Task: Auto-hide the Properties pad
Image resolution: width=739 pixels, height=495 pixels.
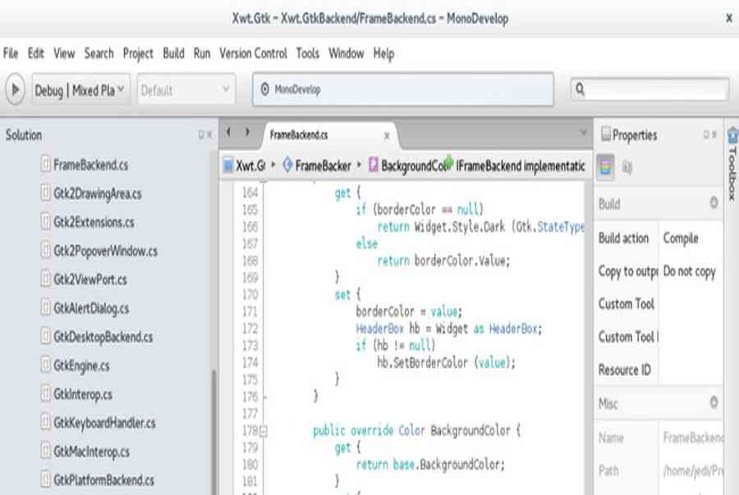Action: [x=706, y=135]
